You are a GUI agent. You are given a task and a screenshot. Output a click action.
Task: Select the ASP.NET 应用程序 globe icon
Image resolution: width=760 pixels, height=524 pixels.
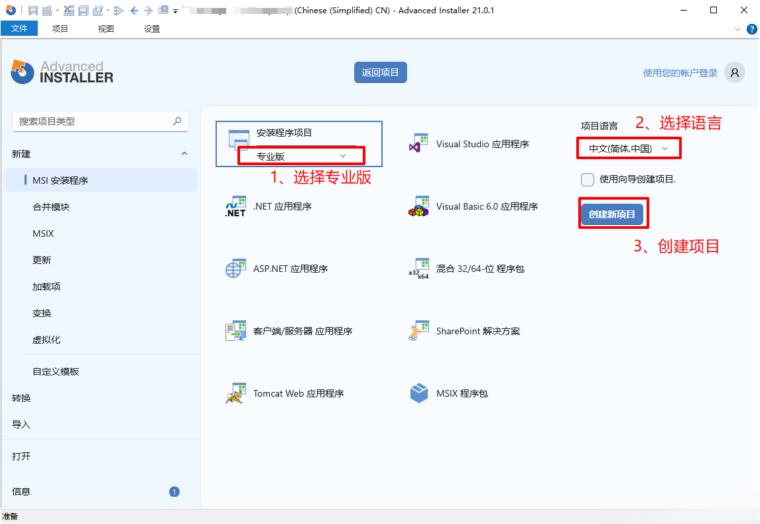(235, 269)
